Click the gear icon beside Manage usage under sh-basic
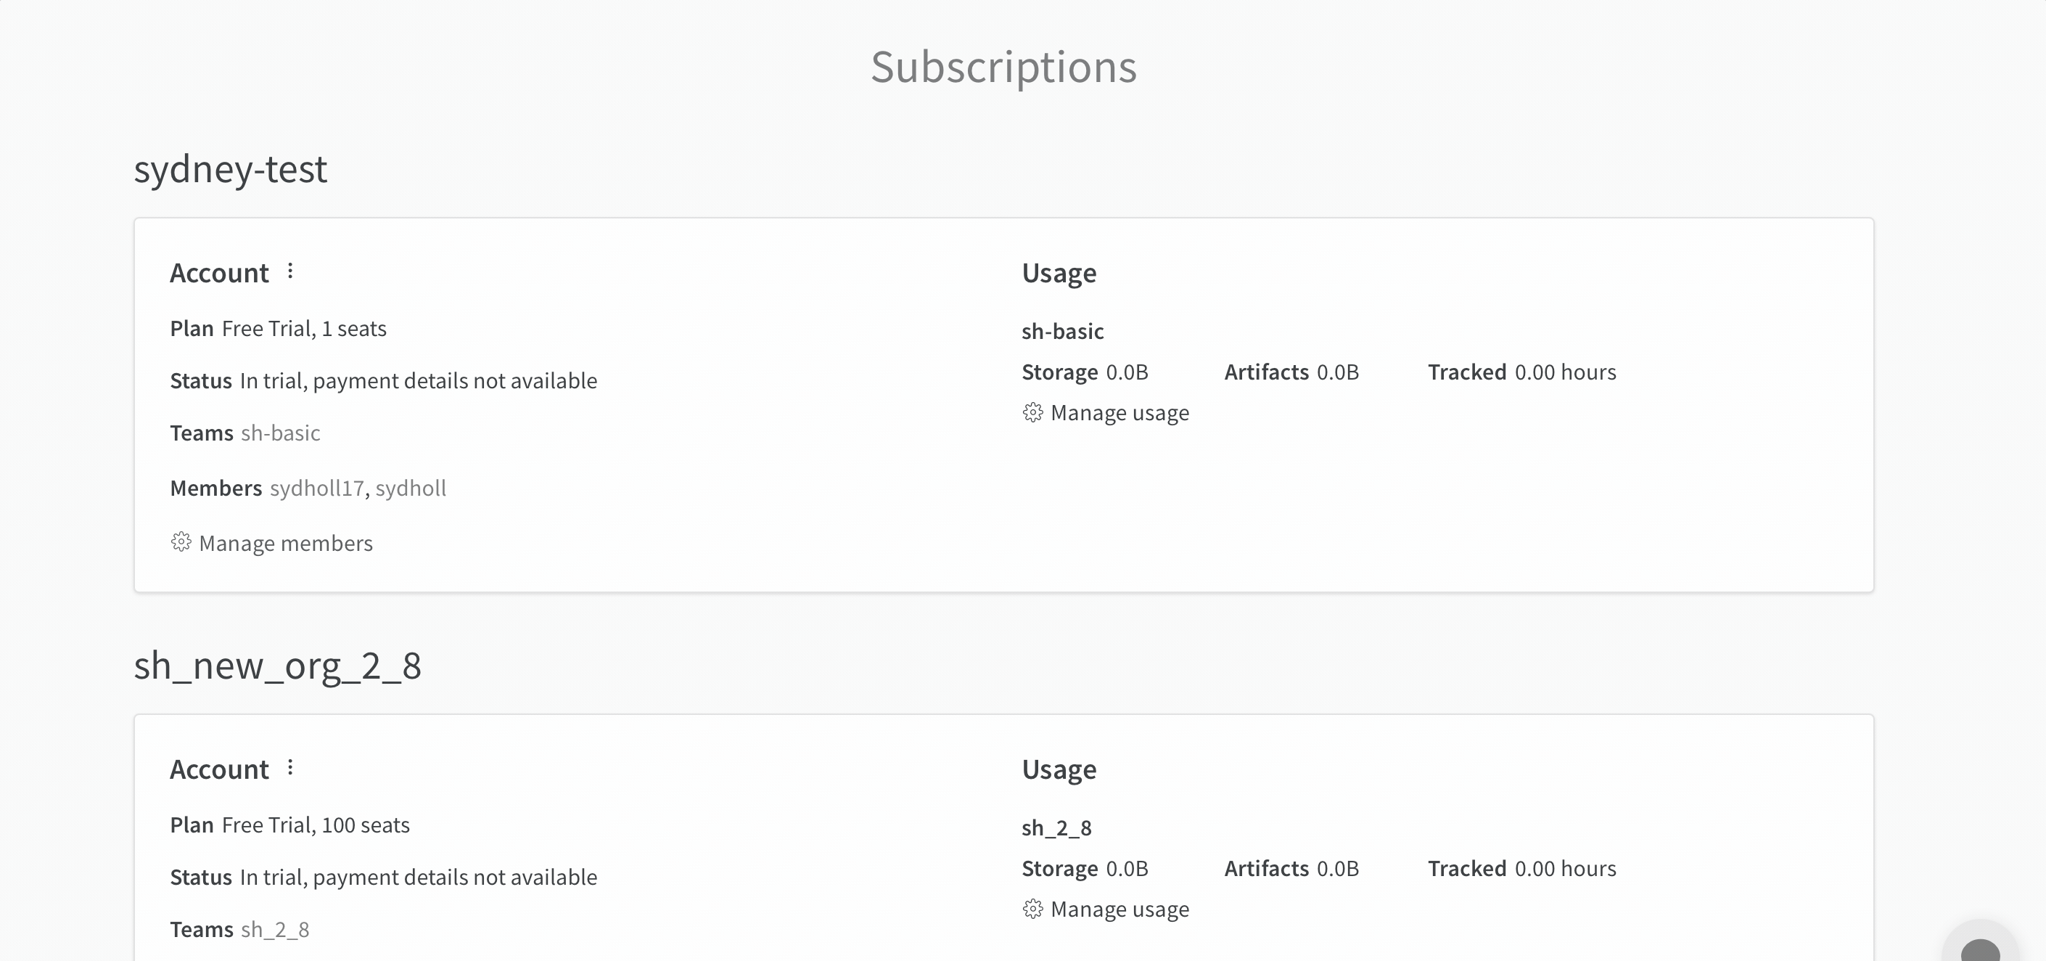This screenshot has width=2046, height=961. pos(1032,412)
